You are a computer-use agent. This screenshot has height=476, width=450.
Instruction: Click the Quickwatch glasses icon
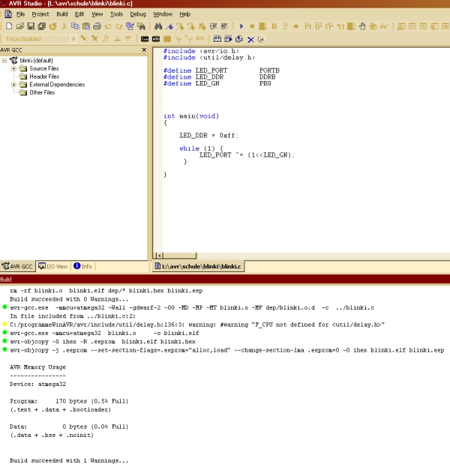pyautogui.click(x=384, y=26)
